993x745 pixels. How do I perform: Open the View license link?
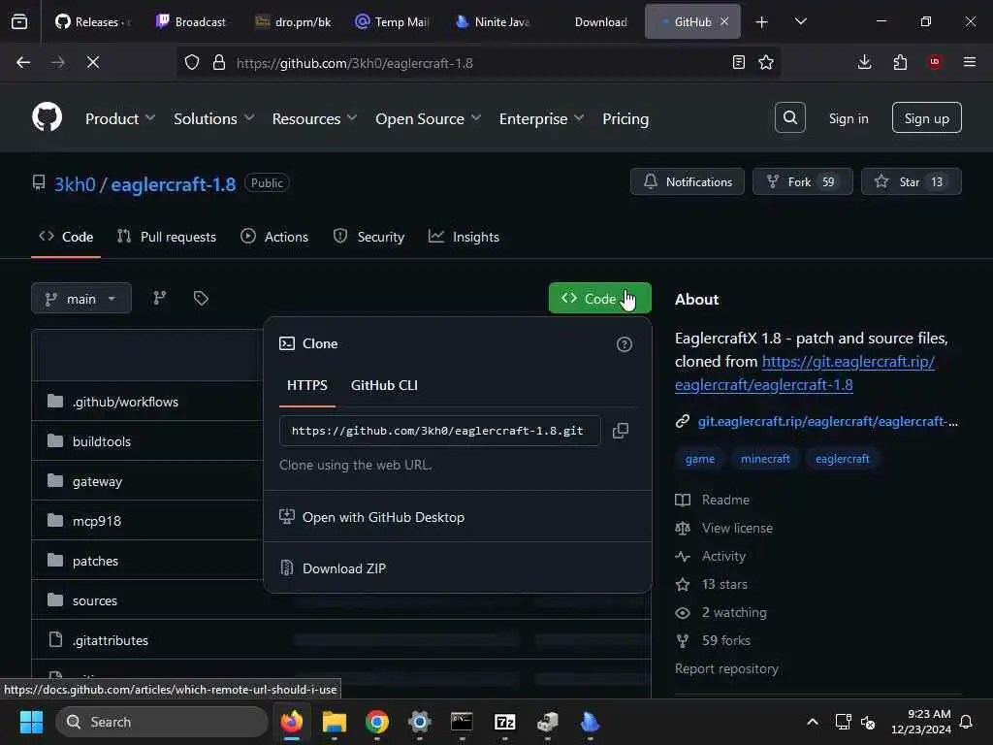point(737,528)
